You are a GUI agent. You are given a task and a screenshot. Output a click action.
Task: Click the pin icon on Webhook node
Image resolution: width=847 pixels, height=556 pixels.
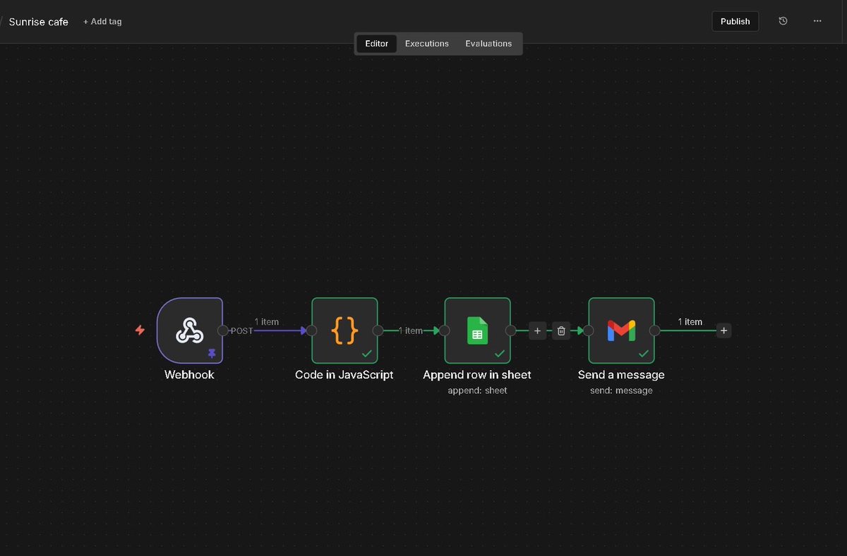point(212,353)
